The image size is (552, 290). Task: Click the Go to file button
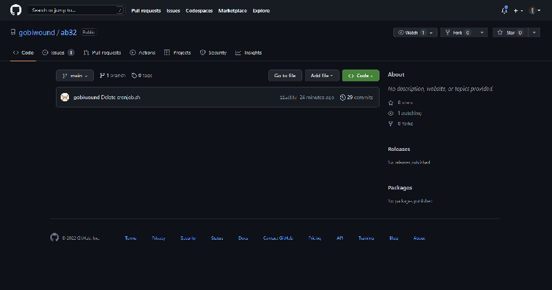point(285,76)
